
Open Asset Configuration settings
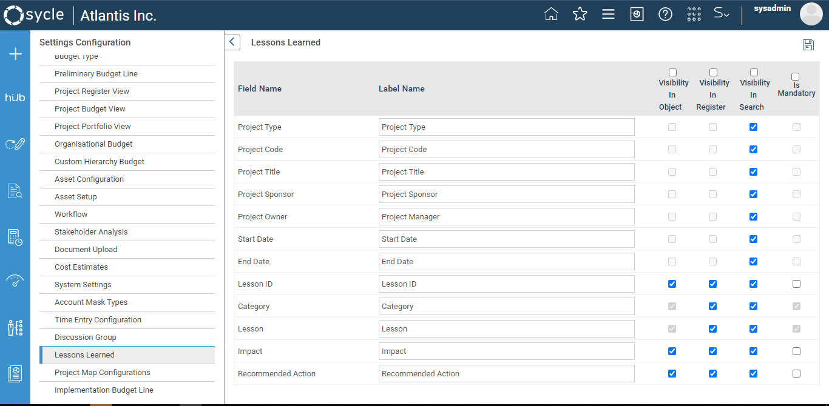tap(127, 179)
